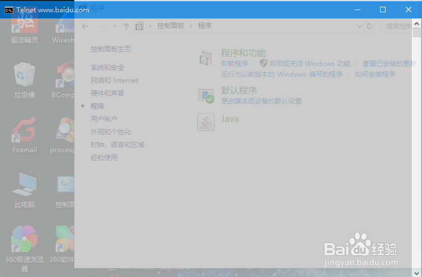Click the 如何安装程序 link
Viewport: 422px width, 277px height.
(x=374, y=74)
